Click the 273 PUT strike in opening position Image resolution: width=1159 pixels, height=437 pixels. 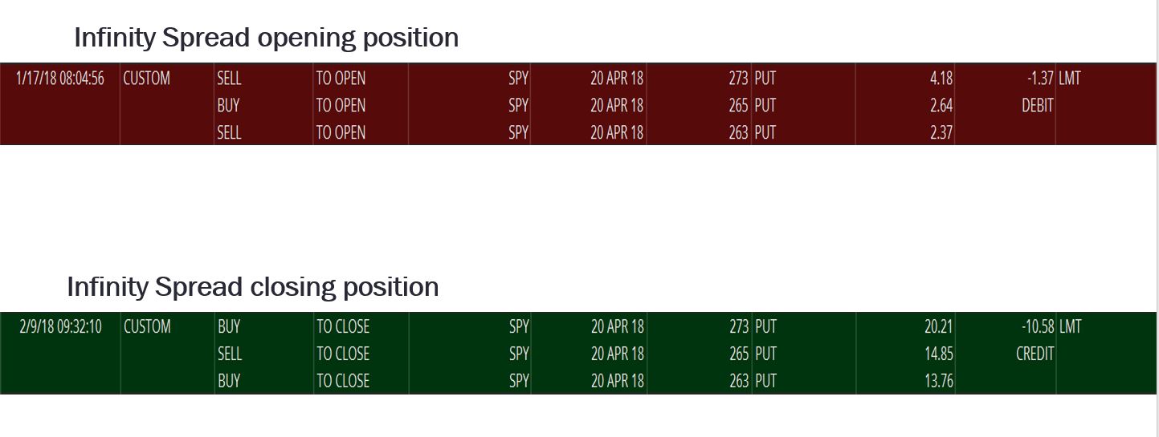pos(752,79)
